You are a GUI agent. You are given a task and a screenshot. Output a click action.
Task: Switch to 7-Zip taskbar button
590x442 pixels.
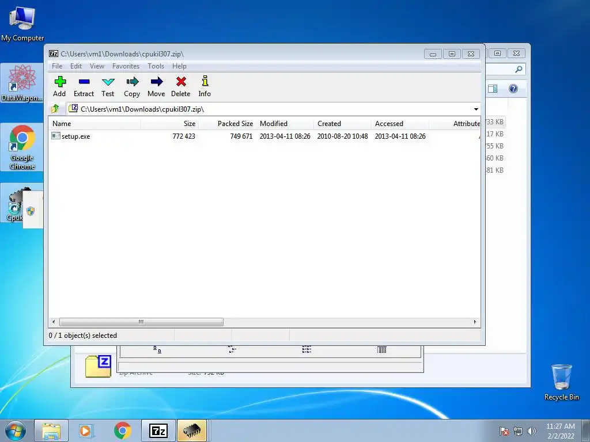[x=158, y=430]
